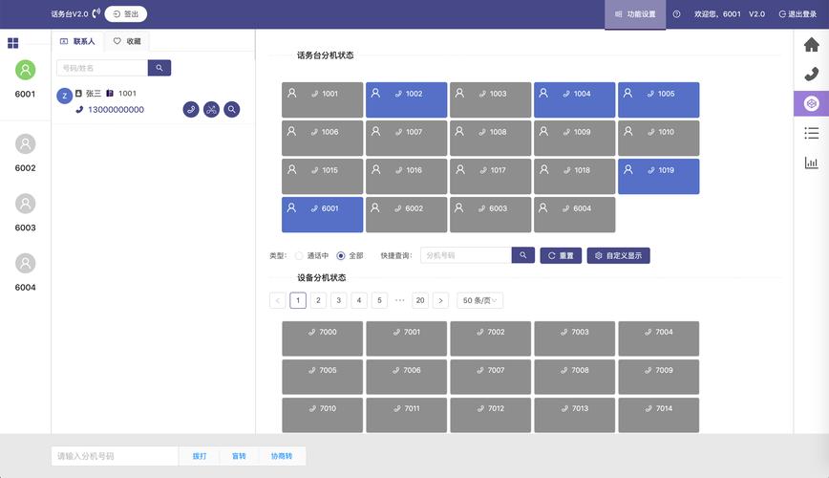This screenshot has height=478, width=829.
Task: Select the 6002 agent avatar in left sidebar
Action: 25,144
